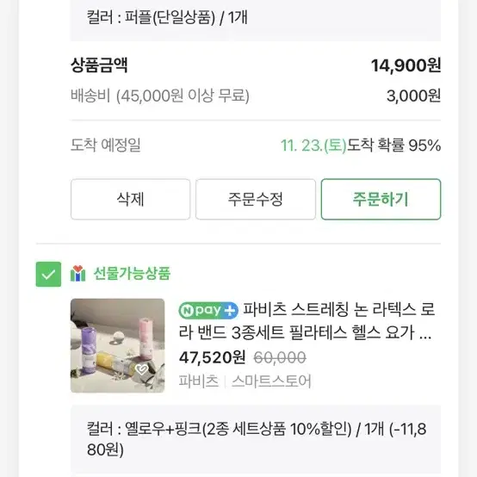Click the green 주문하기 button
Image resolution: width=477 pixels, height=477 pixels.
[x=381, y=199]
